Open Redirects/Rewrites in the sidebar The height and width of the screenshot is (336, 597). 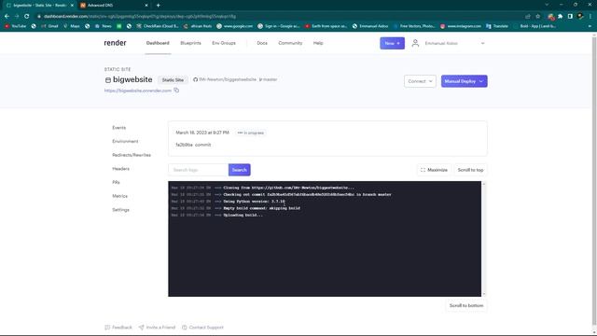pyautogui.click(x=132, y=155)
